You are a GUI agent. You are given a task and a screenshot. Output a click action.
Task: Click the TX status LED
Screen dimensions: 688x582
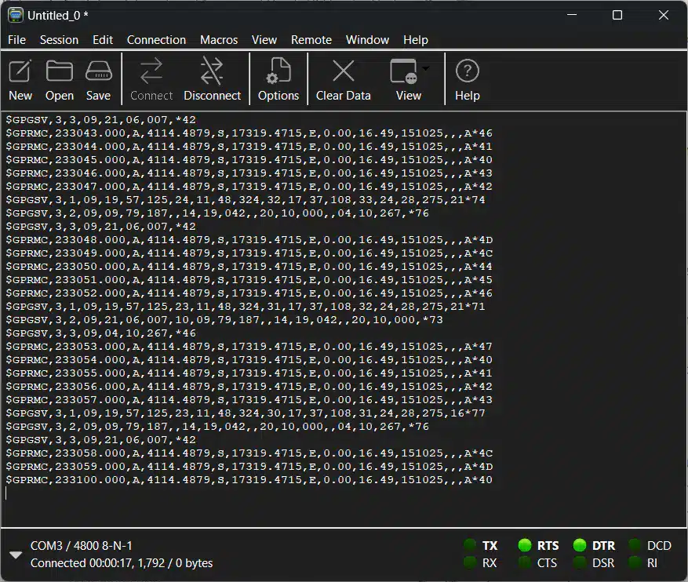471,545
